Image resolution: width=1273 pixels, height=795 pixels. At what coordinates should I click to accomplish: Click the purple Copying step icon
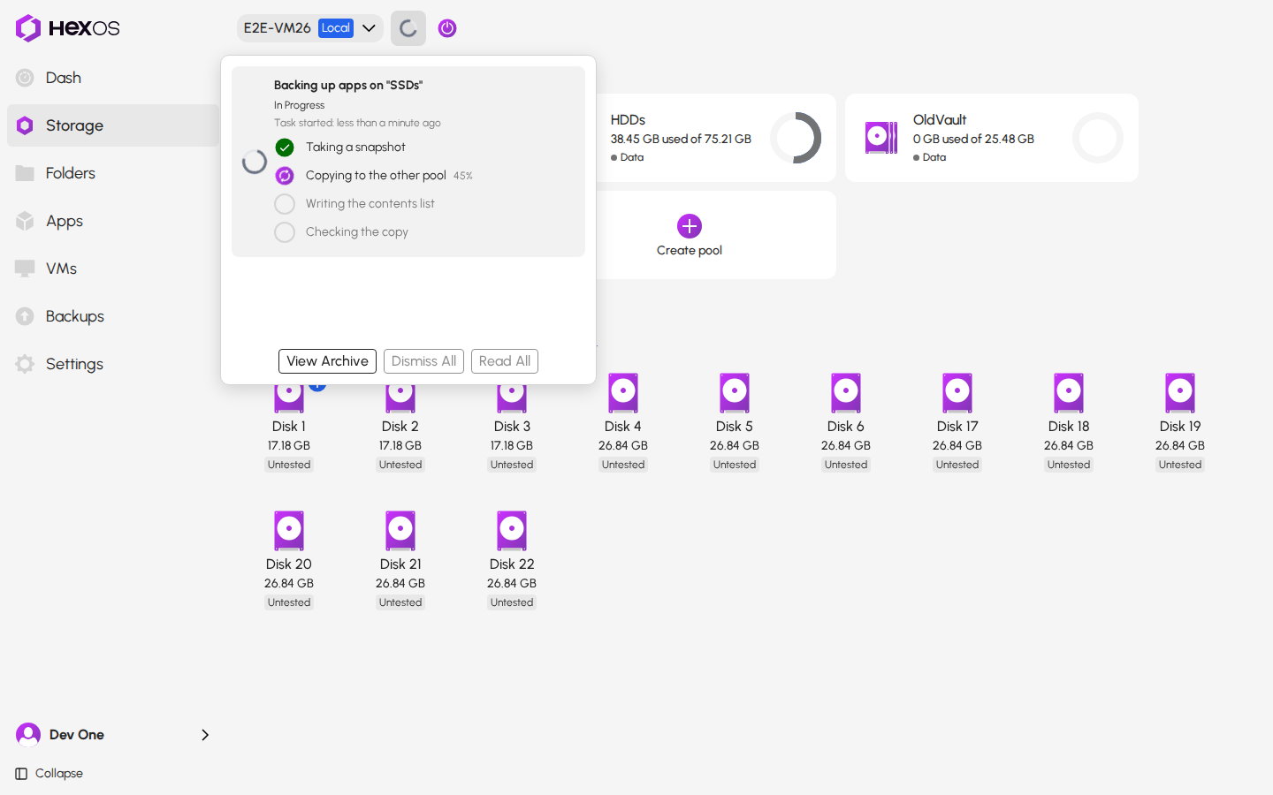285,176
